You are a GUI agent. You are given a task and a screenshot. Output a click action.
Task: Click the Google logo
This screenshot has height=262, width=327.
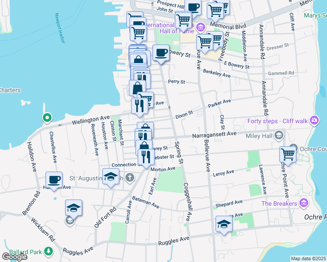(x=14, y=257)
